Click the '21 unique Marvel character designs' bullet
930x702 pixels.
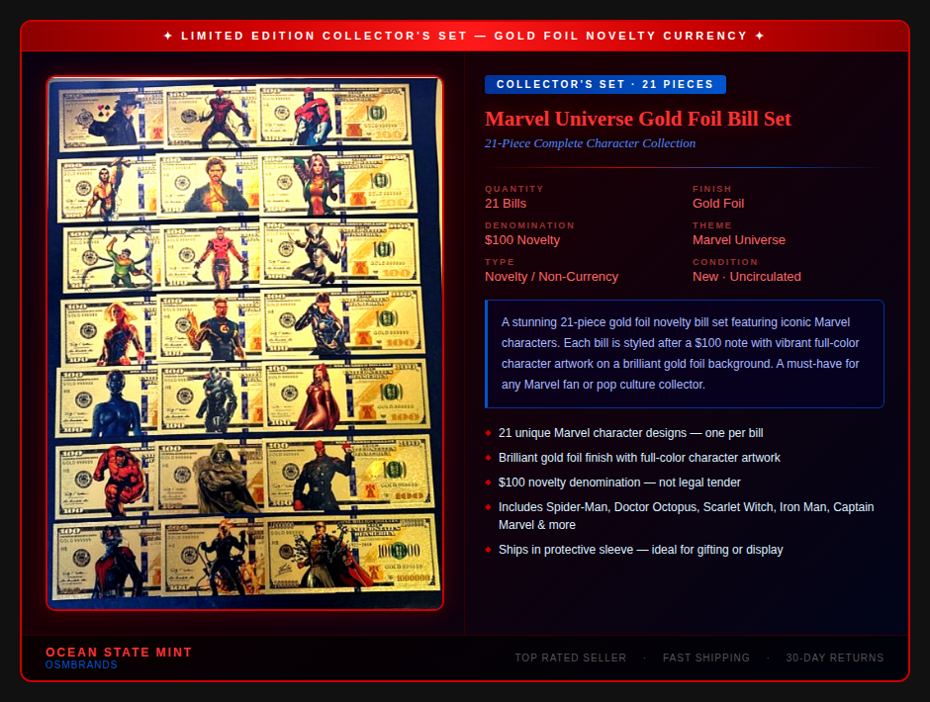630,433
